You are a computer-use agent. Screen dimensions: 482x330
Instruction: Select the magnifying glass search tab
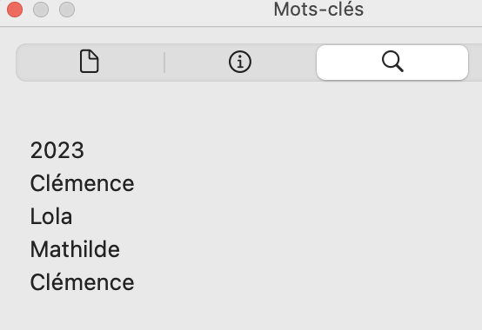point(392,62)
